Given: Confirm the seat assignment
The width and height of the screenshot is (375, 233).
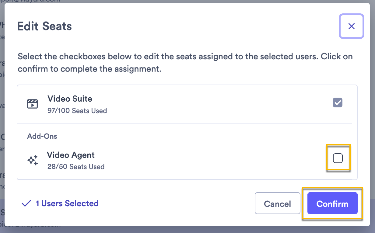Looking at the screenshot, I should (x=332, y=203).
